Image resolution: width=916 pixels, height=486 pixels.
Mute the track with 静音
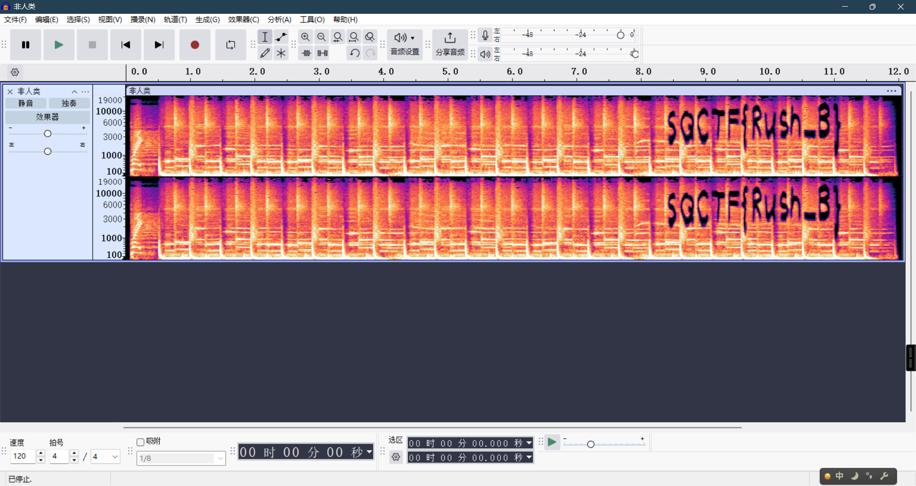pyautogui.click(x=26, y=103)
